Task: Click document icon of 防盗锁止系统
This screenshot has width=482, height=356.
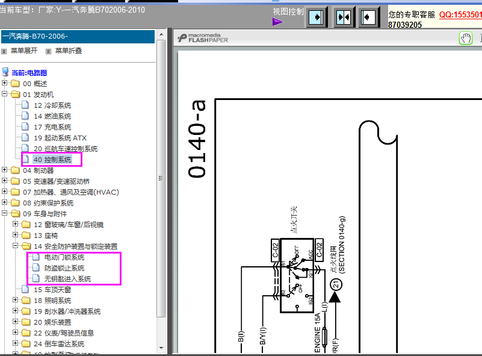Action: click(36, 267)
